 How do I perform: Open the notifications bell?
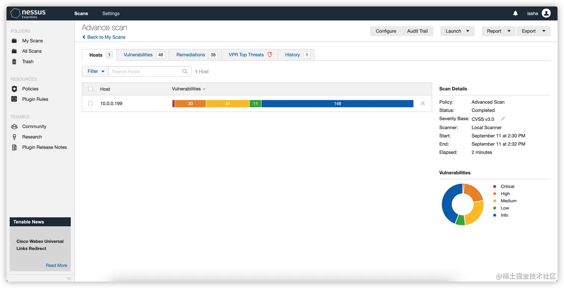(516, 13)
